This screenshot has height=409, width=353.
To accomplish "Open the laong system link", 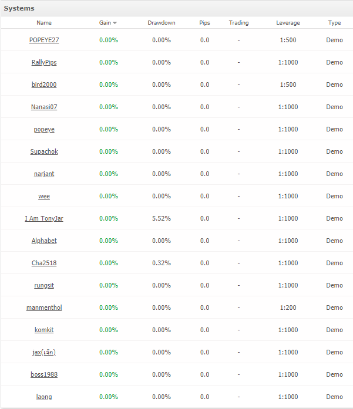I will coord(44,397).
